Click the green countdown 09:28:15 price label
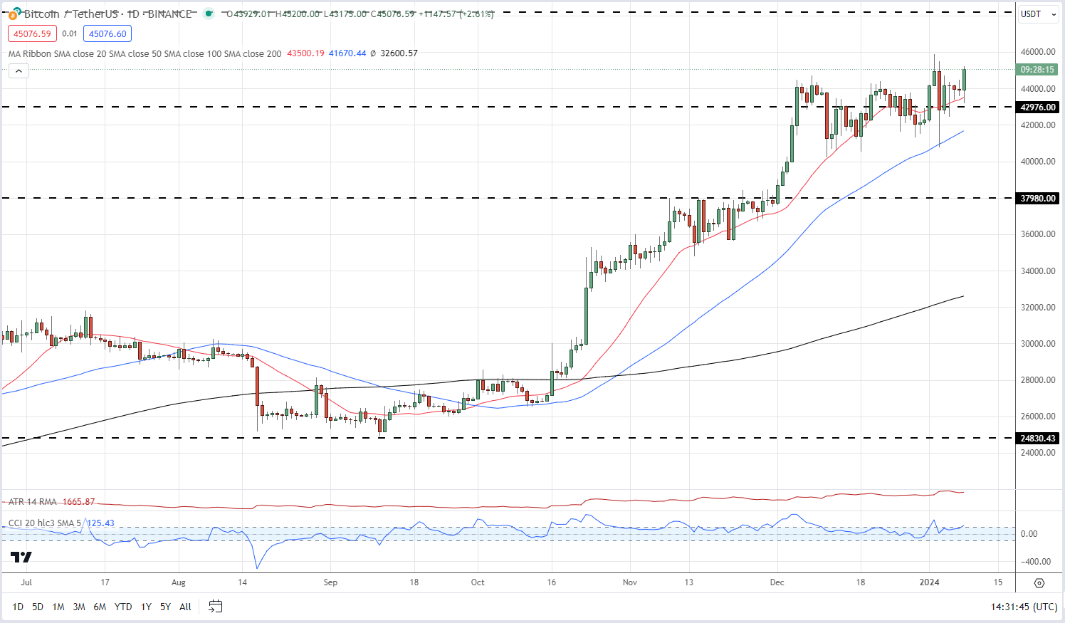 click(1037, 70)
